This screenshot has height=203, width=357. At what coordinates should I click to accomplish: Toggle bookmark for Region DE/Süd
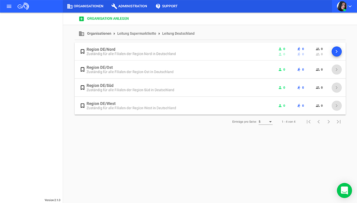pos(82,88)
